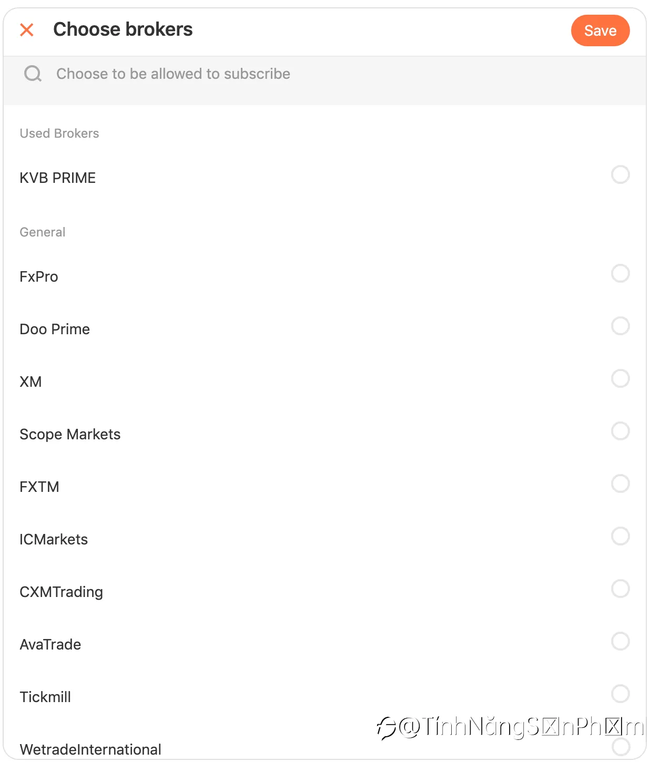Viewport: 650px width, 762px height.
Task: Close the Choose brokers dialog with X
Action: 27,30
